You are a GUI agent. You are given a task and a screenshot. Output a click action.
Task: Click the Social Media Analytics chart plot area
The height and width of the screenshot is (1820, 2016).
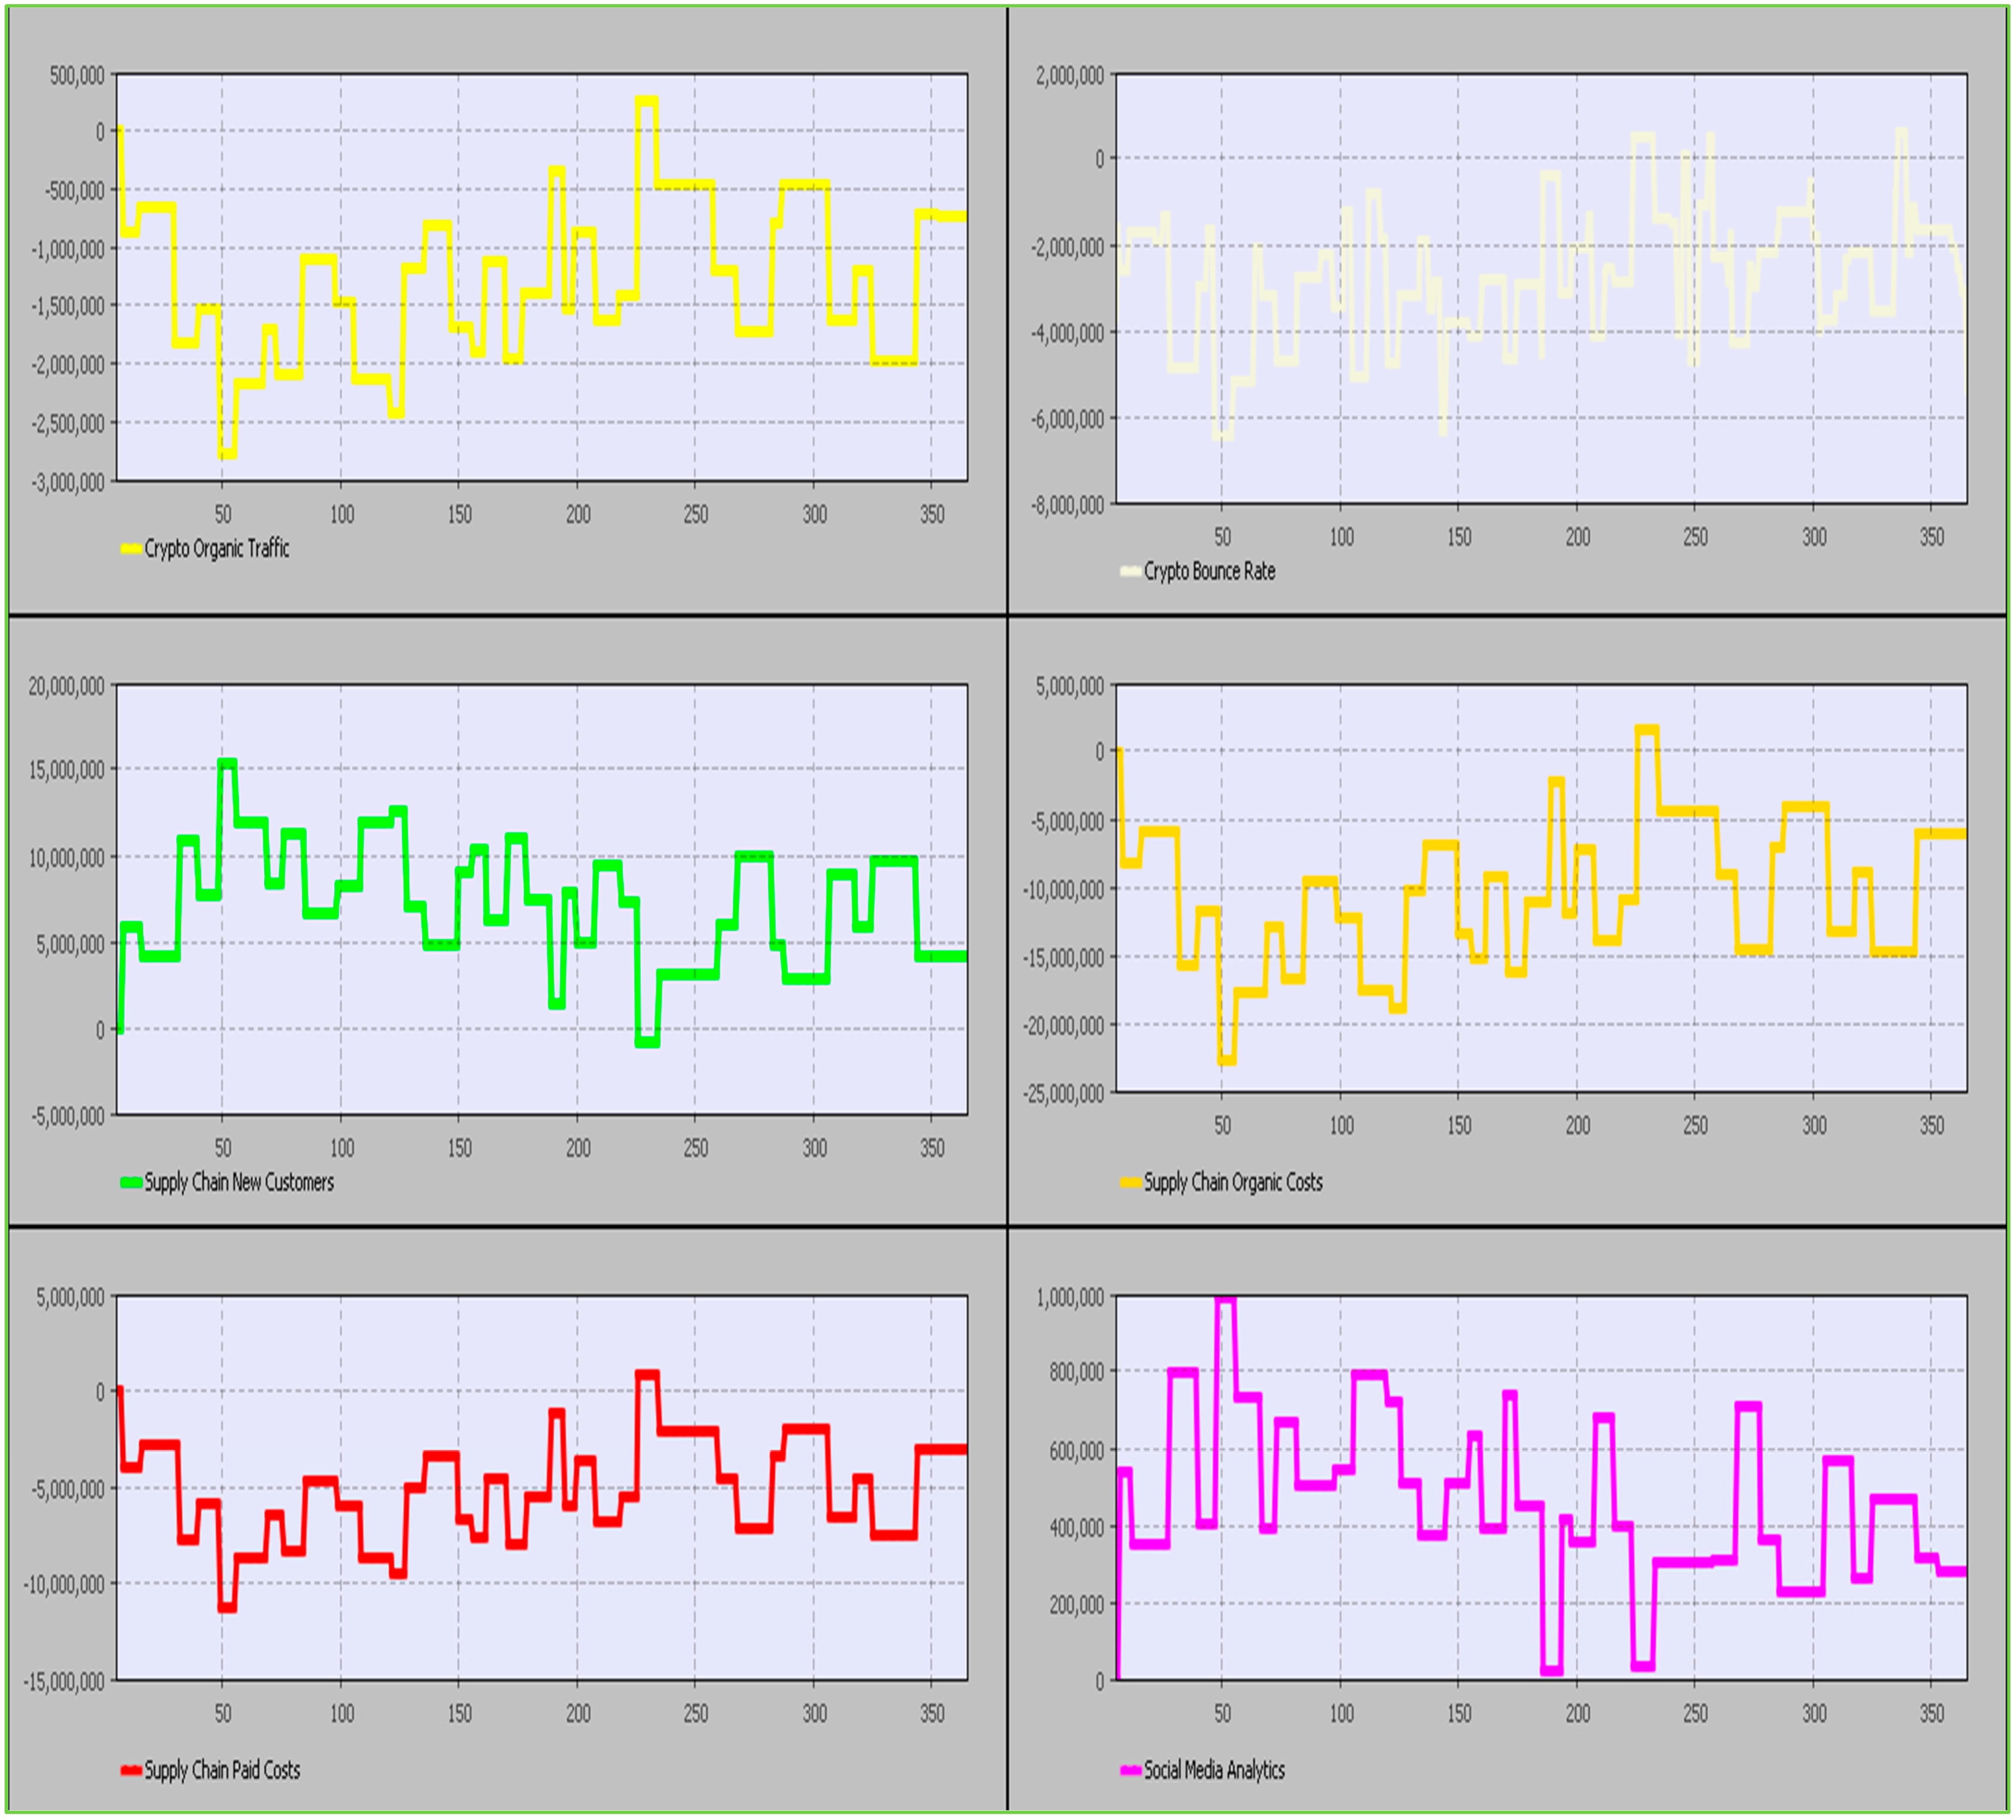pos(1541,1488)
